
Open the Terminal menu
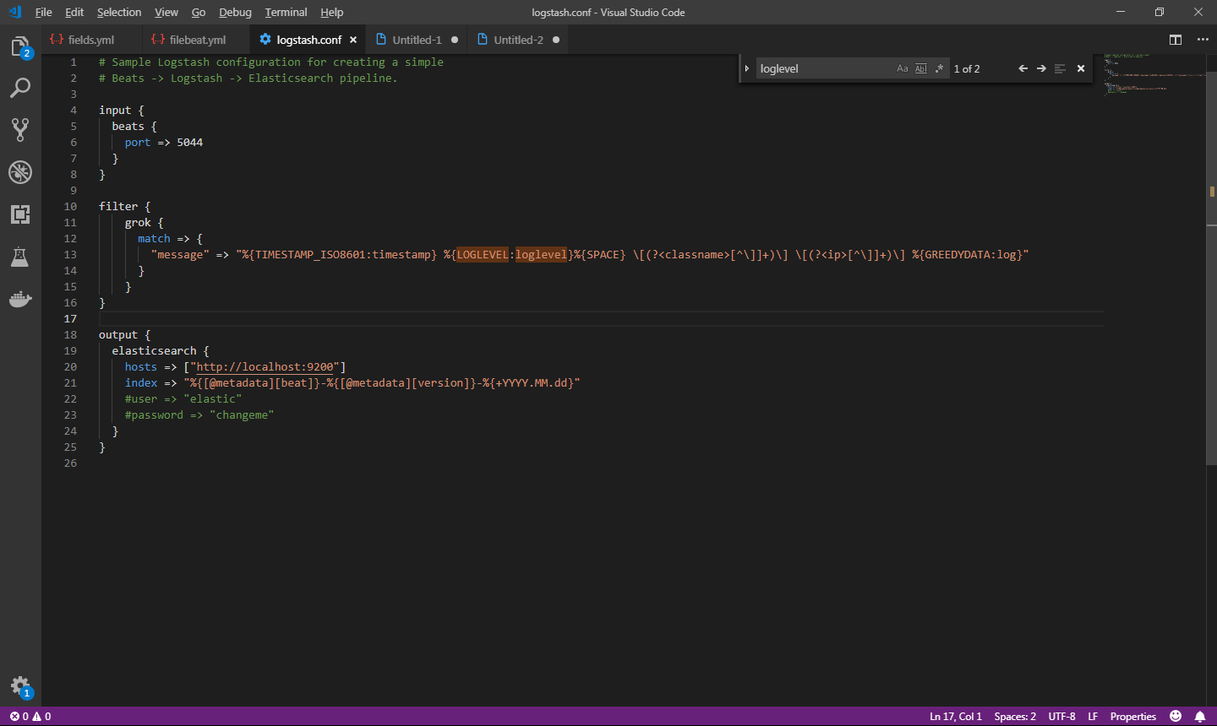pyautogui.click(x=286, y=12)
